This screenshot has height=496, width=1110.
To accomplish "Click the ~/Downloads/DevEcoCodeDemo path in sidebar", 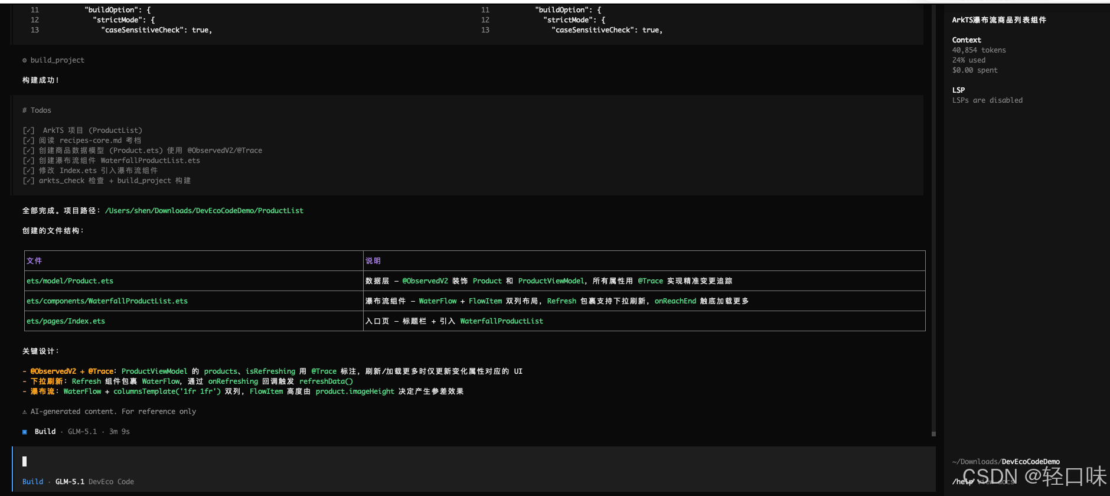I will 1005,462.
